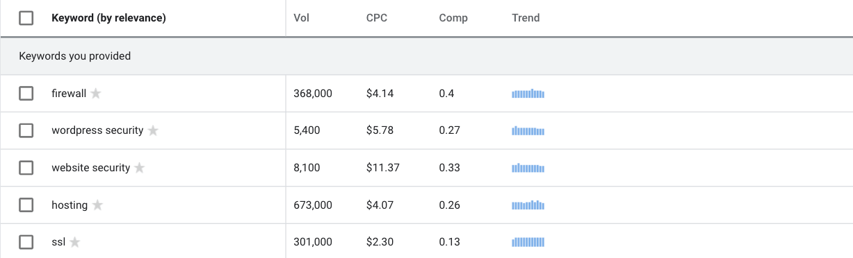Screen dimensions: 853x258
Task: Check the website security row checkbox
Action: click(x=26, y=168)
